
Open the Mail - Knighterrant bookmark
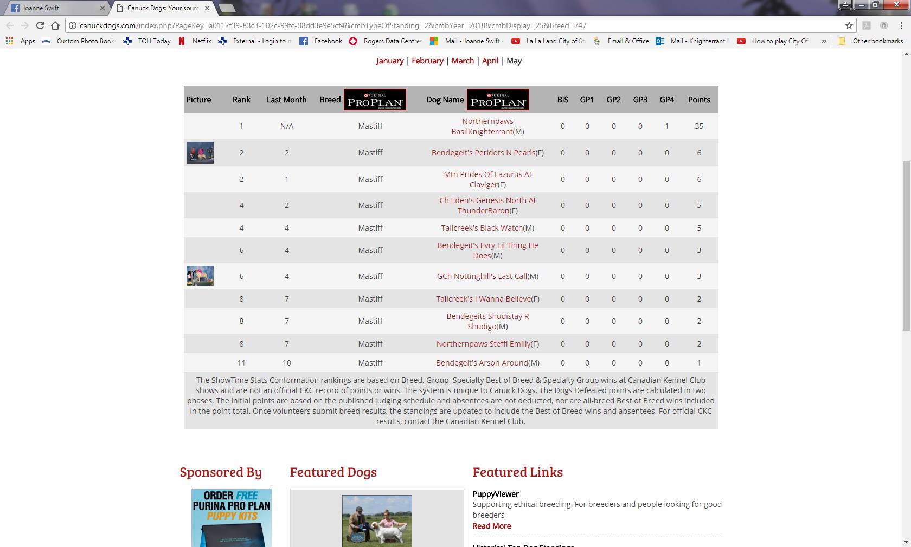click(692, 41)
